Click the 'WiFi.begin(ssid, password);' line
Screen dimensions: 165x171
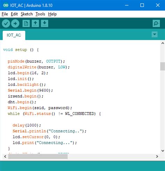pos(40,108)
